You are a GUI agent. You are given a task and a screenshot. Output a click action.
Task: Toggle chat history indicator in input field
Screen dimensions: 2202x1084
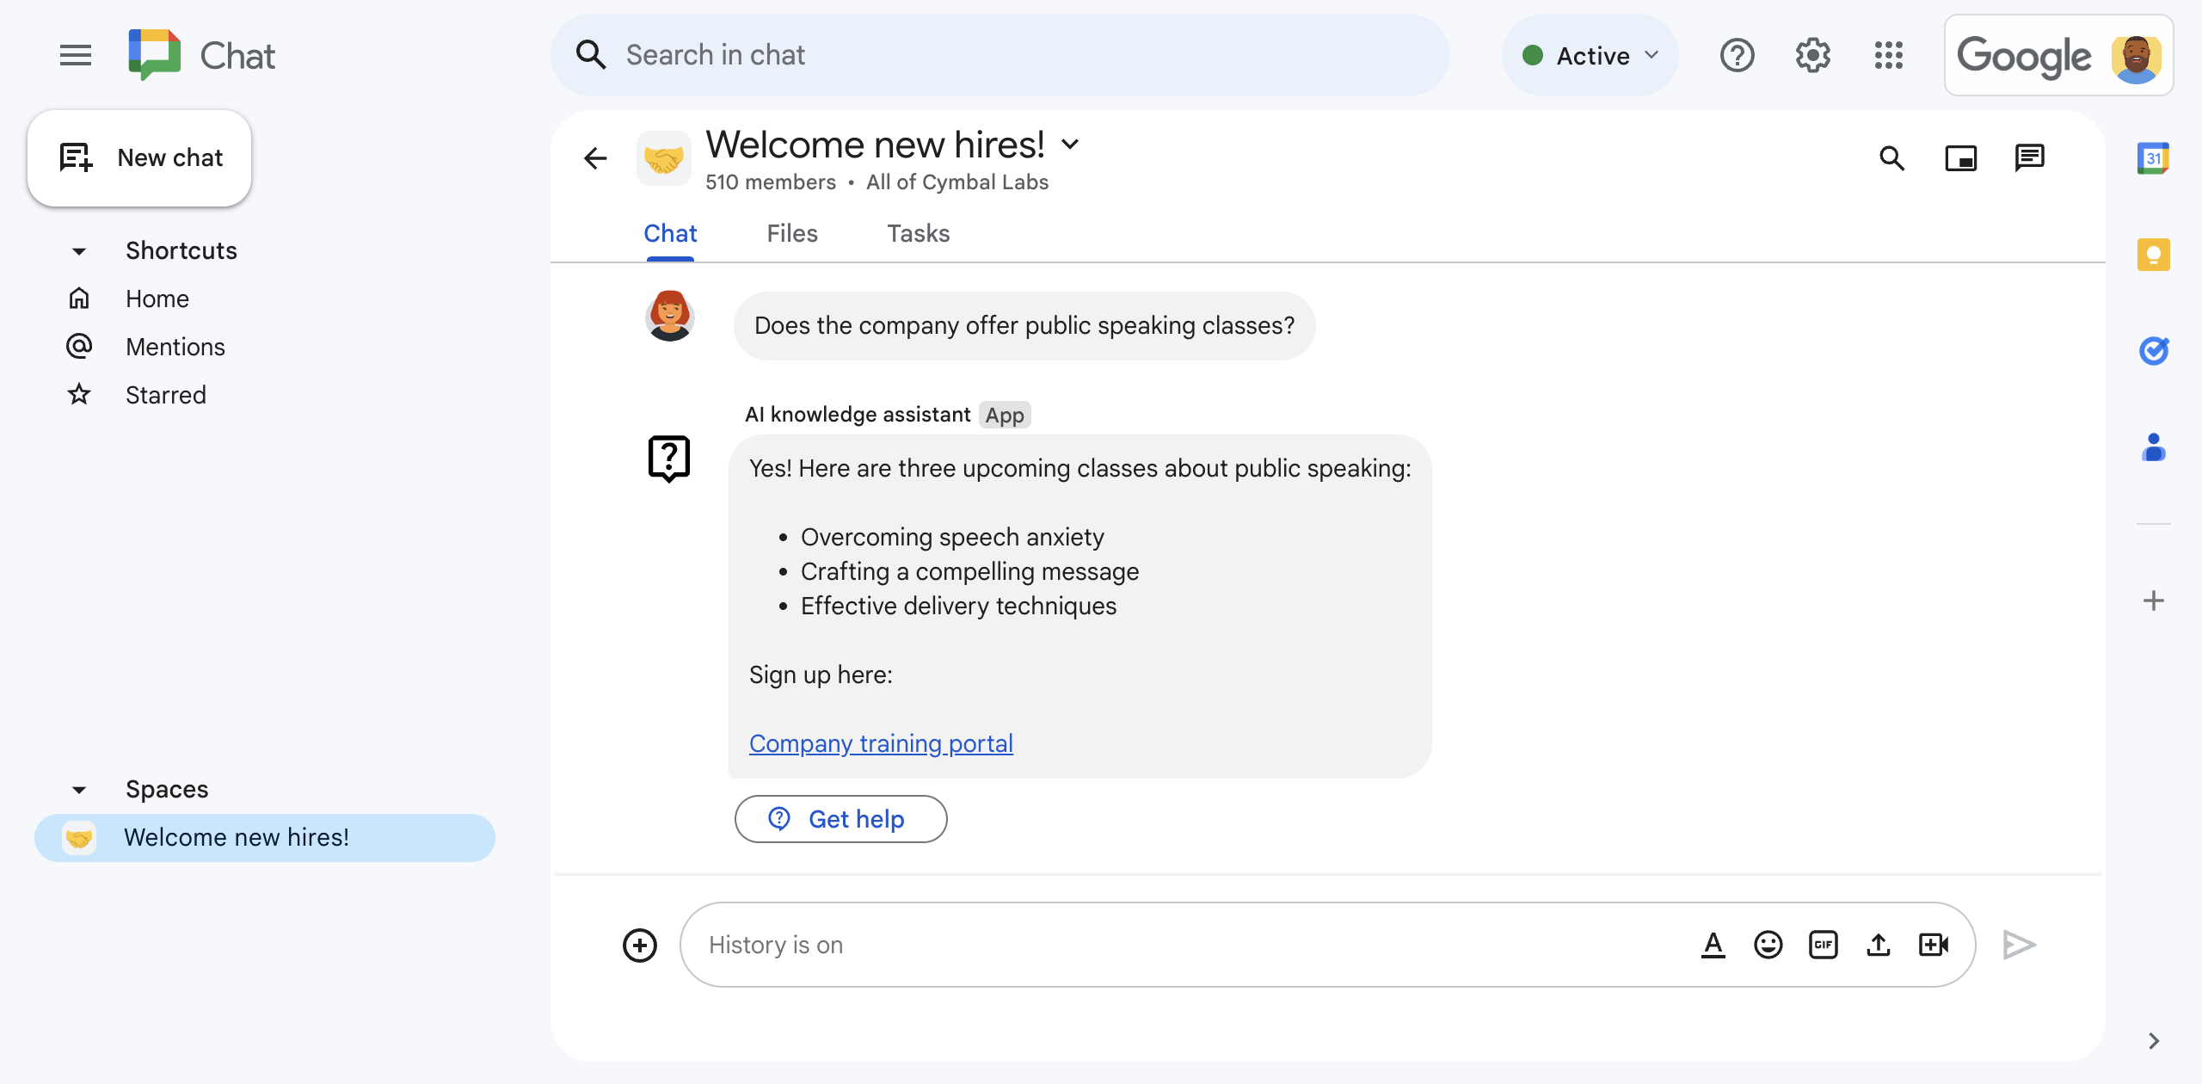point(775,942)
